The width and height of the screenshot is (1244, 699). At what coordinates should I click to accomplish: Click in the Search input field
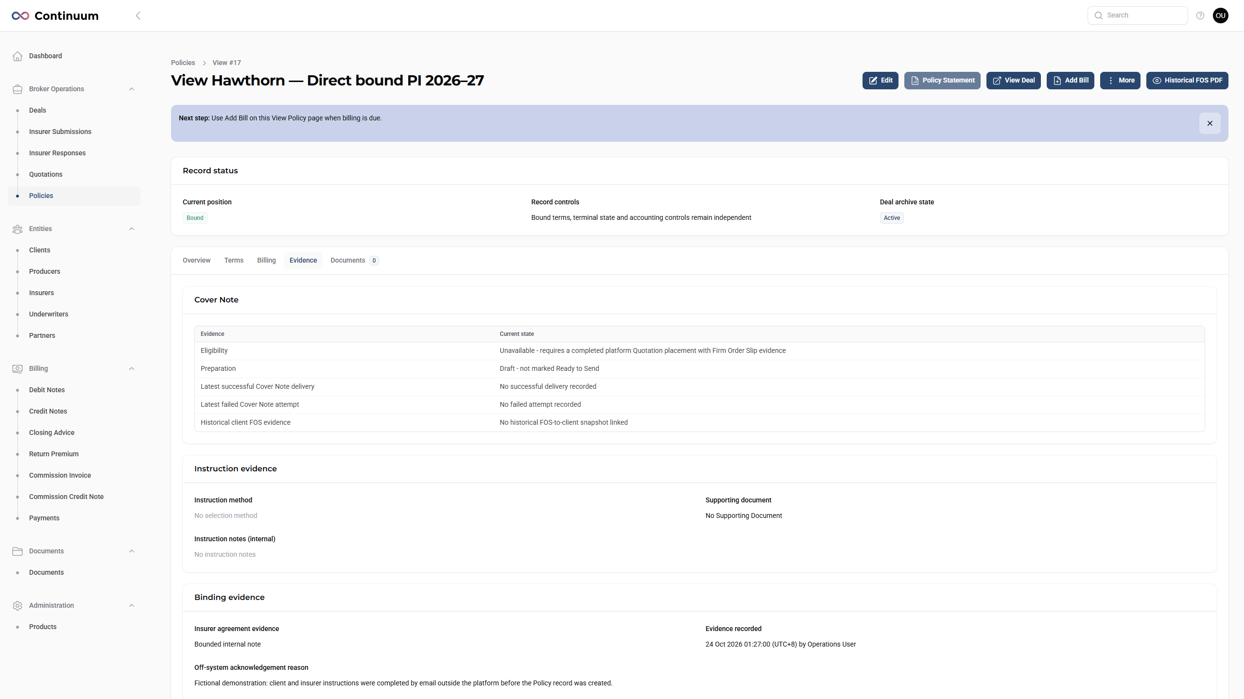click(x=1137, y=16)
